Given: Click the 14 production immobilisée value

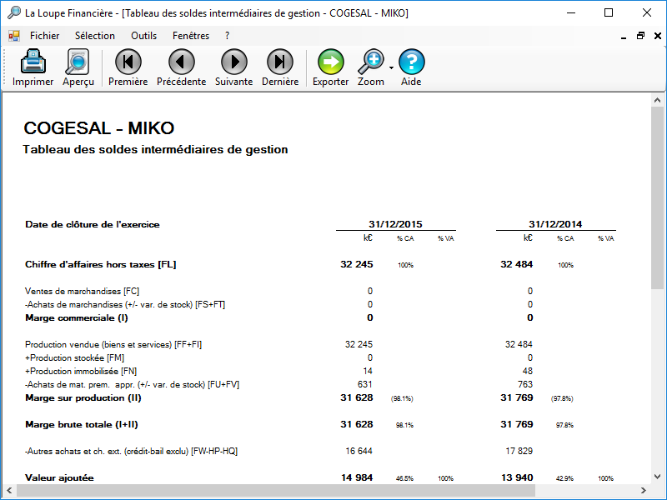Looking at the screenshot, I should [x=368, y=371].
